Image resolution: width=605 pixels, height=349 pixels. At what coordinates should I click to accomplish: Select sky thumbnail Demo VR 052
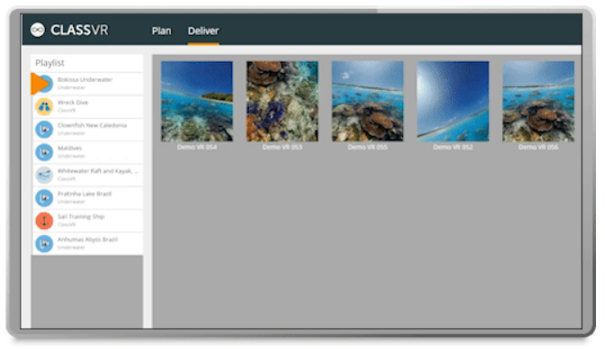[x=453, y=102]
